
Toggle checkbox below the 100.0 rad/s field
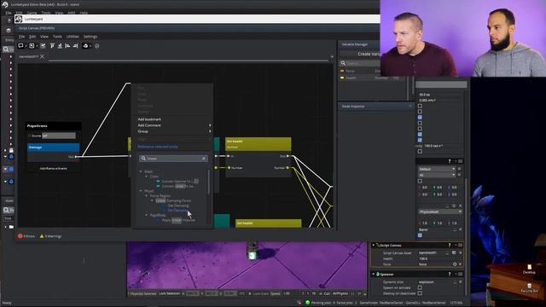point(420,152)
